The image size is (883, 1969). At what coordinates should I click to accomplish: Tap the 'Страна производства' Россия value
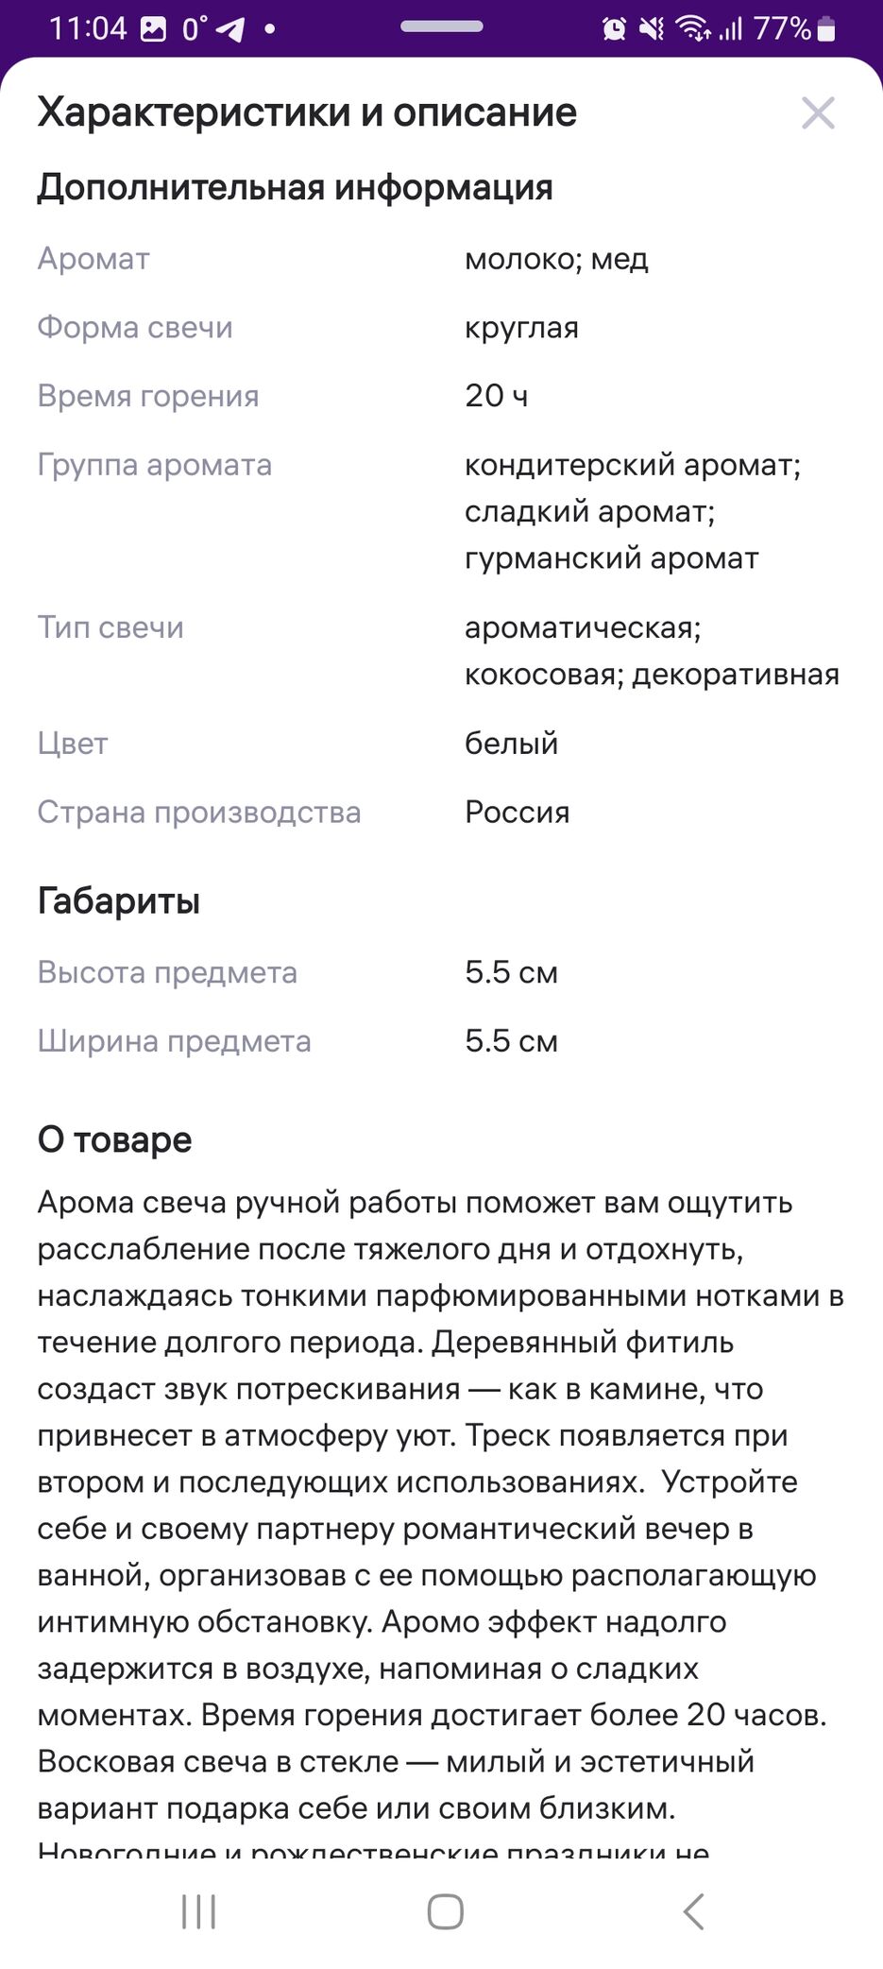click(518, 813)
